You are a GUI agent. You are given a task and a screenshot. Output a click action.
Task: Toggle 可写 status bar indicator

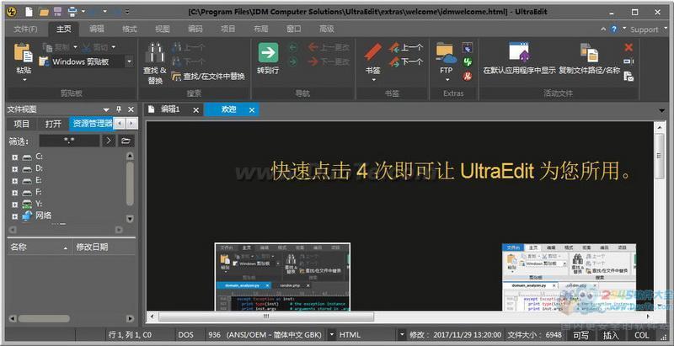pyautogui.click(x=580, y=335)
